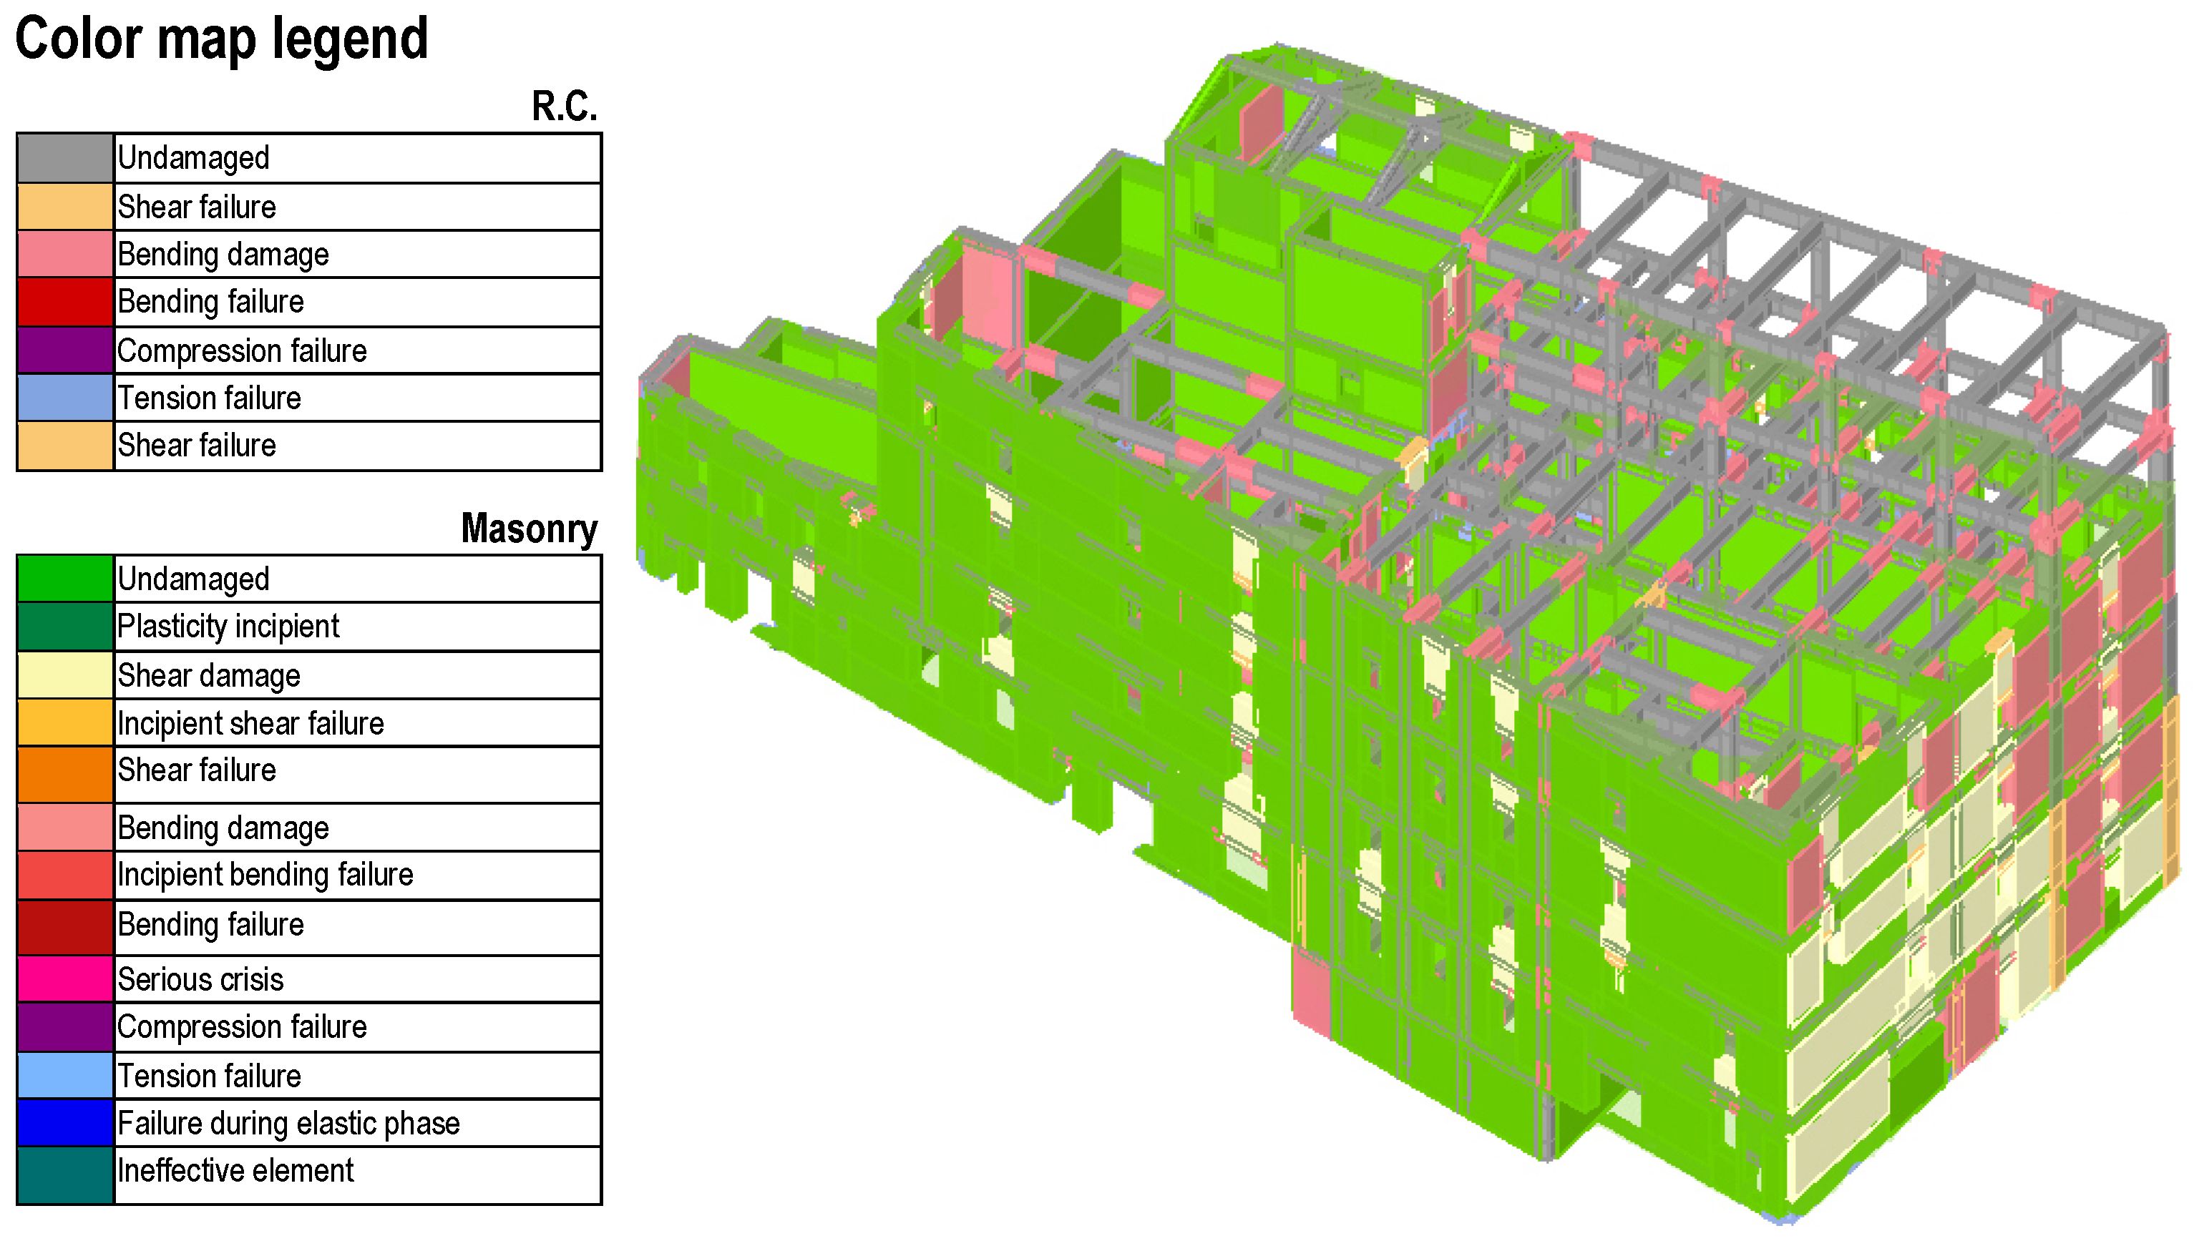This screenshot has height=1241, width=2194.
Task: Click the R.C. Compression failure purple swatch
Action: [x=65, y=350]
